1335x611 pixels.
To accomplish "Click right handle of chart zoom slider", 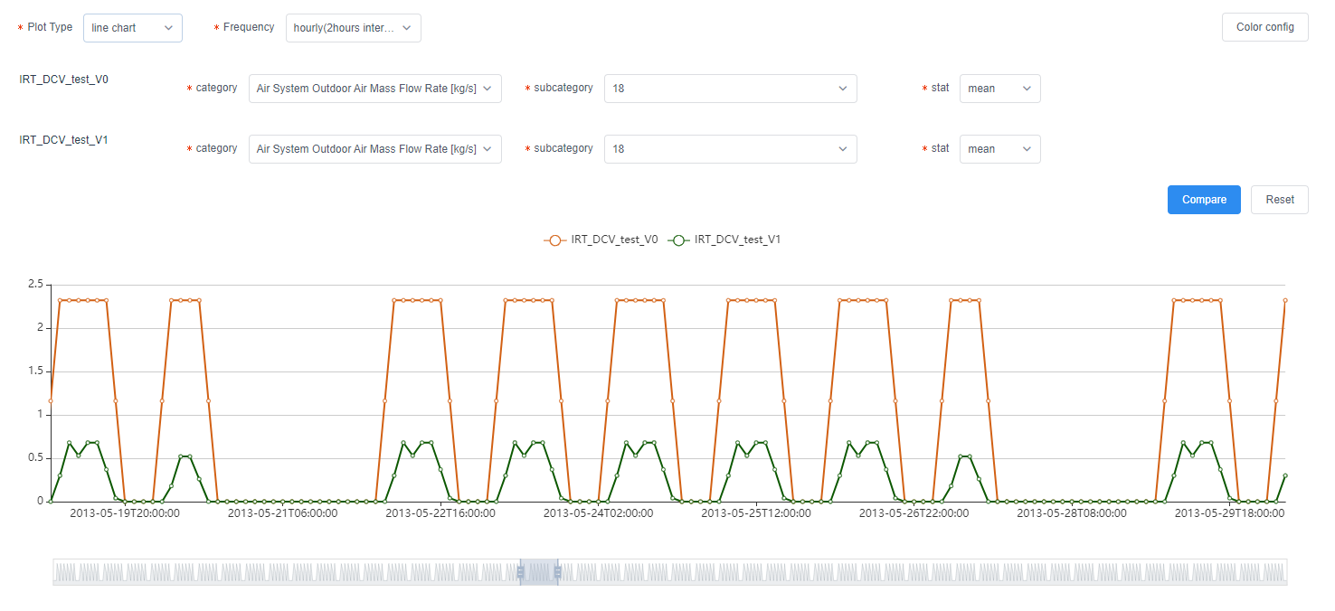I will point(558,572).
